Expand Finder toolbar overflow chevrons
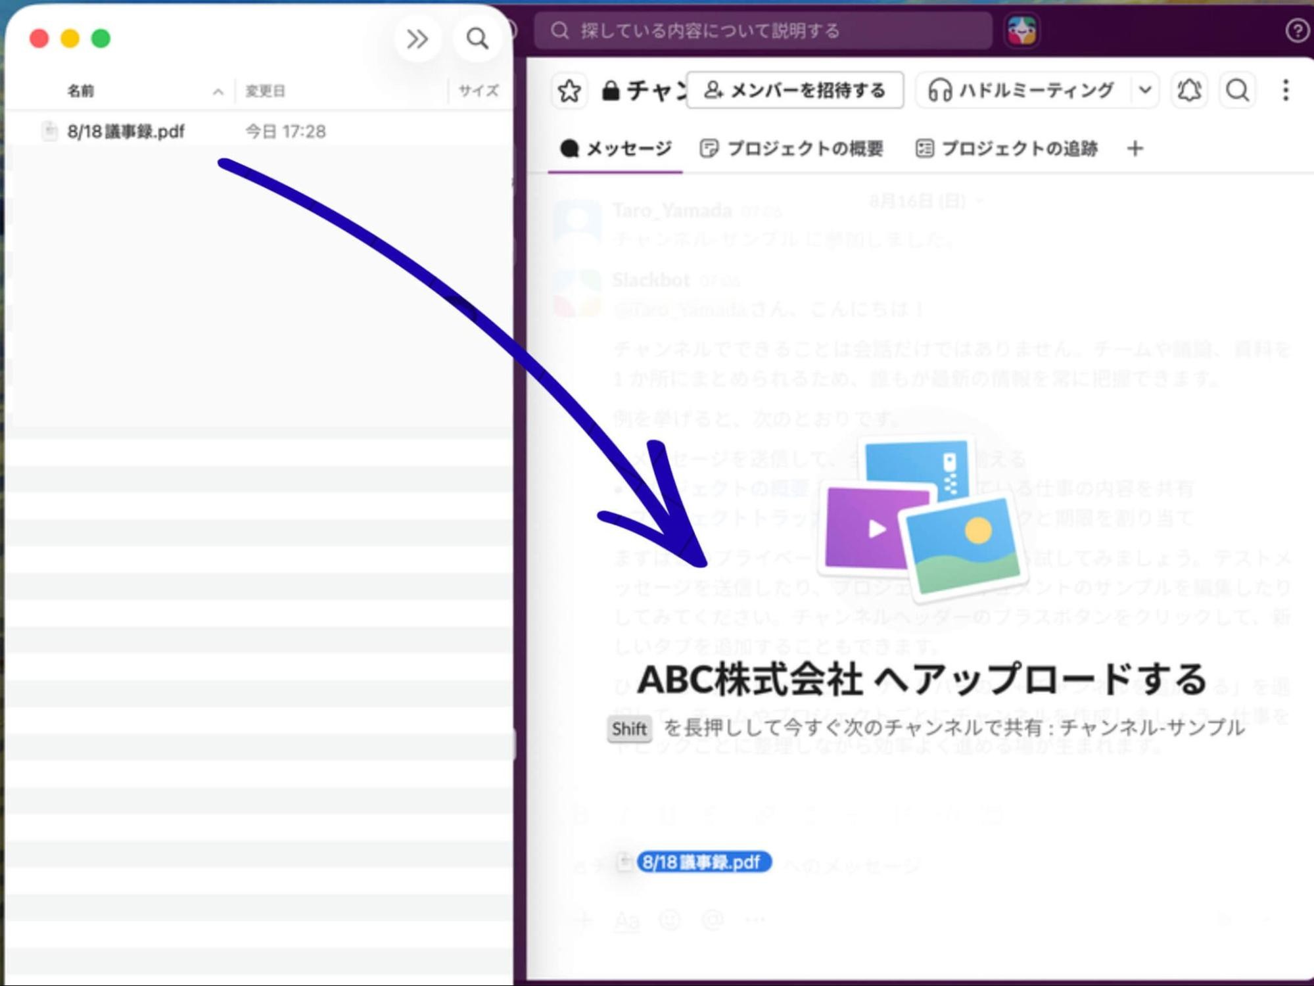This screenshot has width=1314, height=986. click(417, 39)
